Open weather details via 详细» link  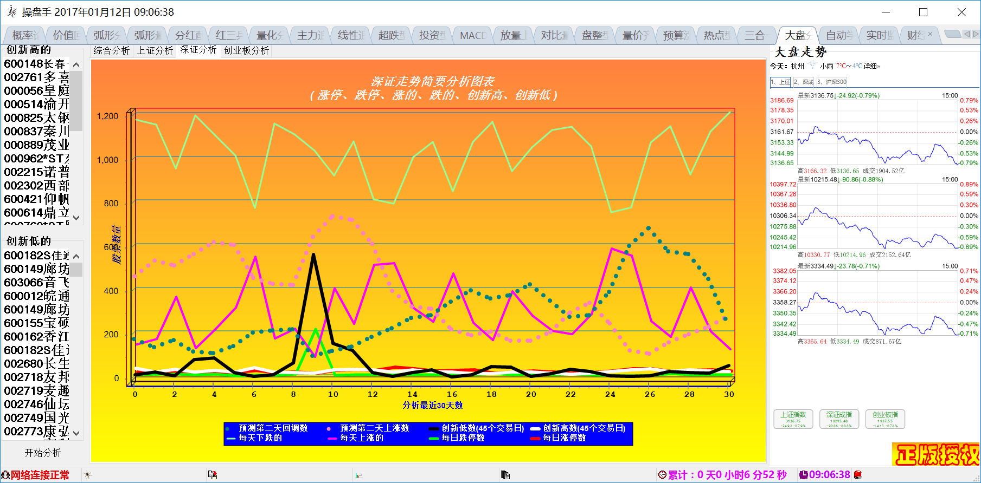pos(872,66)
